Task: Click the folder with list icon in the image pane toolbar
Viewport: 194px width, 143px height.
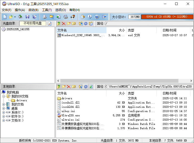Action: click(91, 23)
